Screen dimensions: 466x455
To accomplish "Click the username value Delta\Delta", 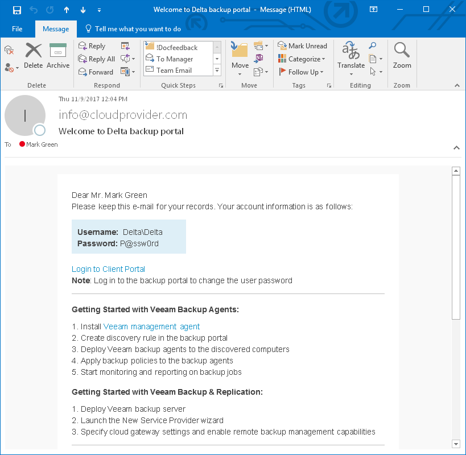I will click(x=143, y=232).
